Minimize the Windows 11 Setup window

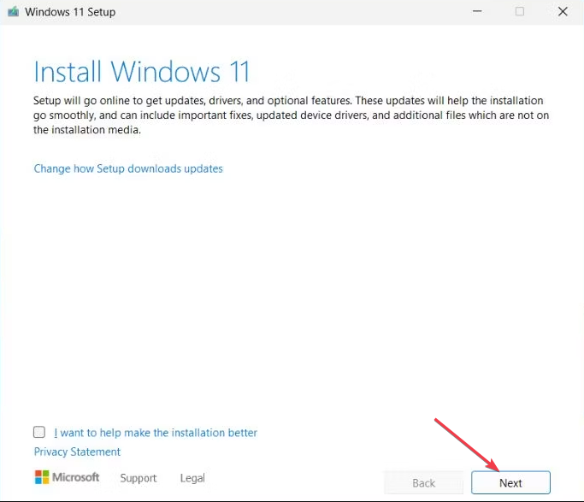pos(477,11)
